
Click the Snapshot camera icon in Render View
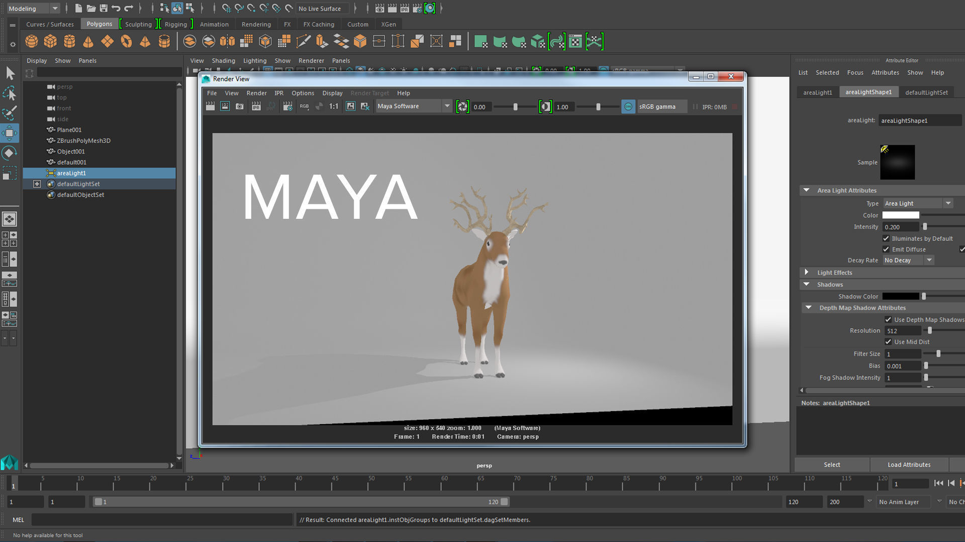click(x=240, y=106)
